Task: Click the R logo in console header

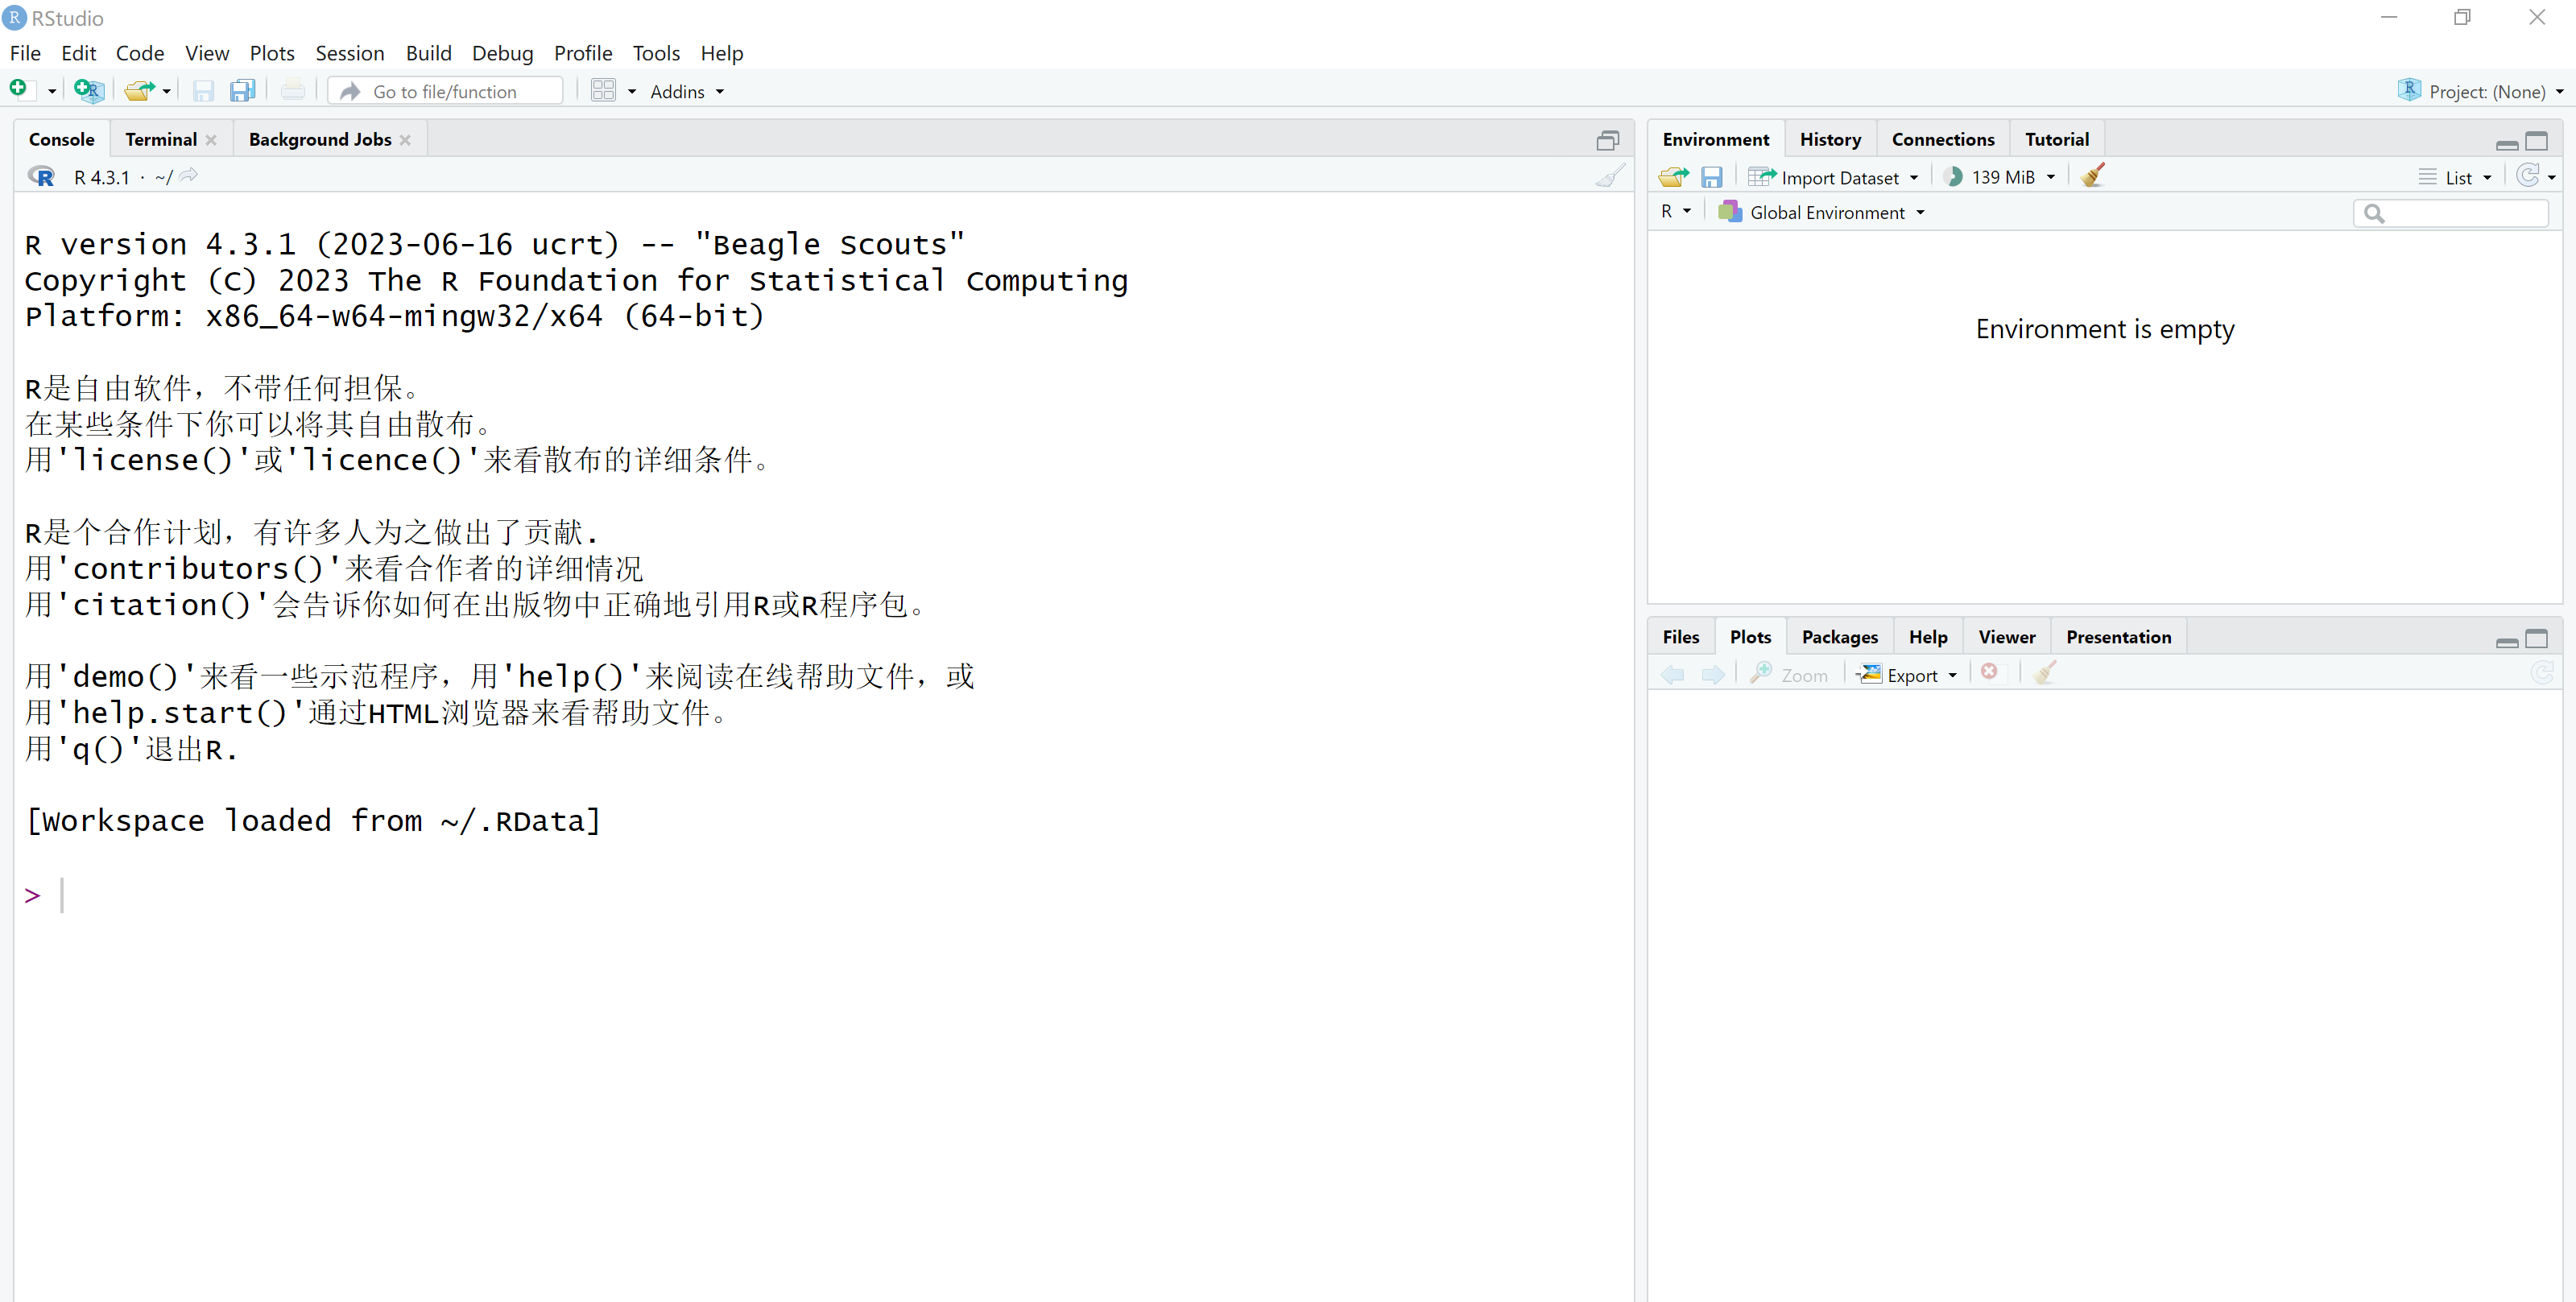Action: click(42, 177)
